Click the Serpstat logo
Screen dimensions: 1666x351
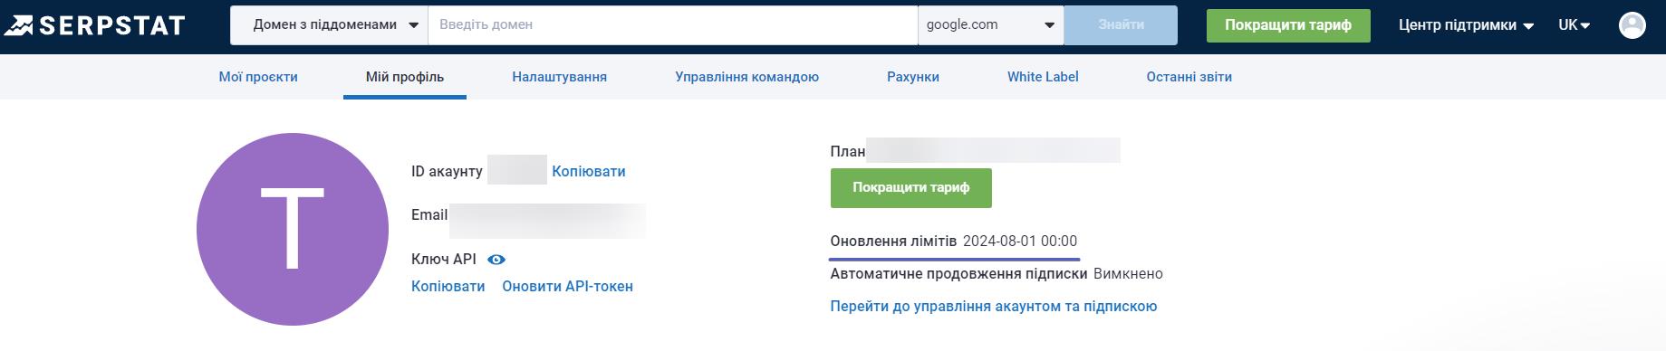tap(94, 25)
